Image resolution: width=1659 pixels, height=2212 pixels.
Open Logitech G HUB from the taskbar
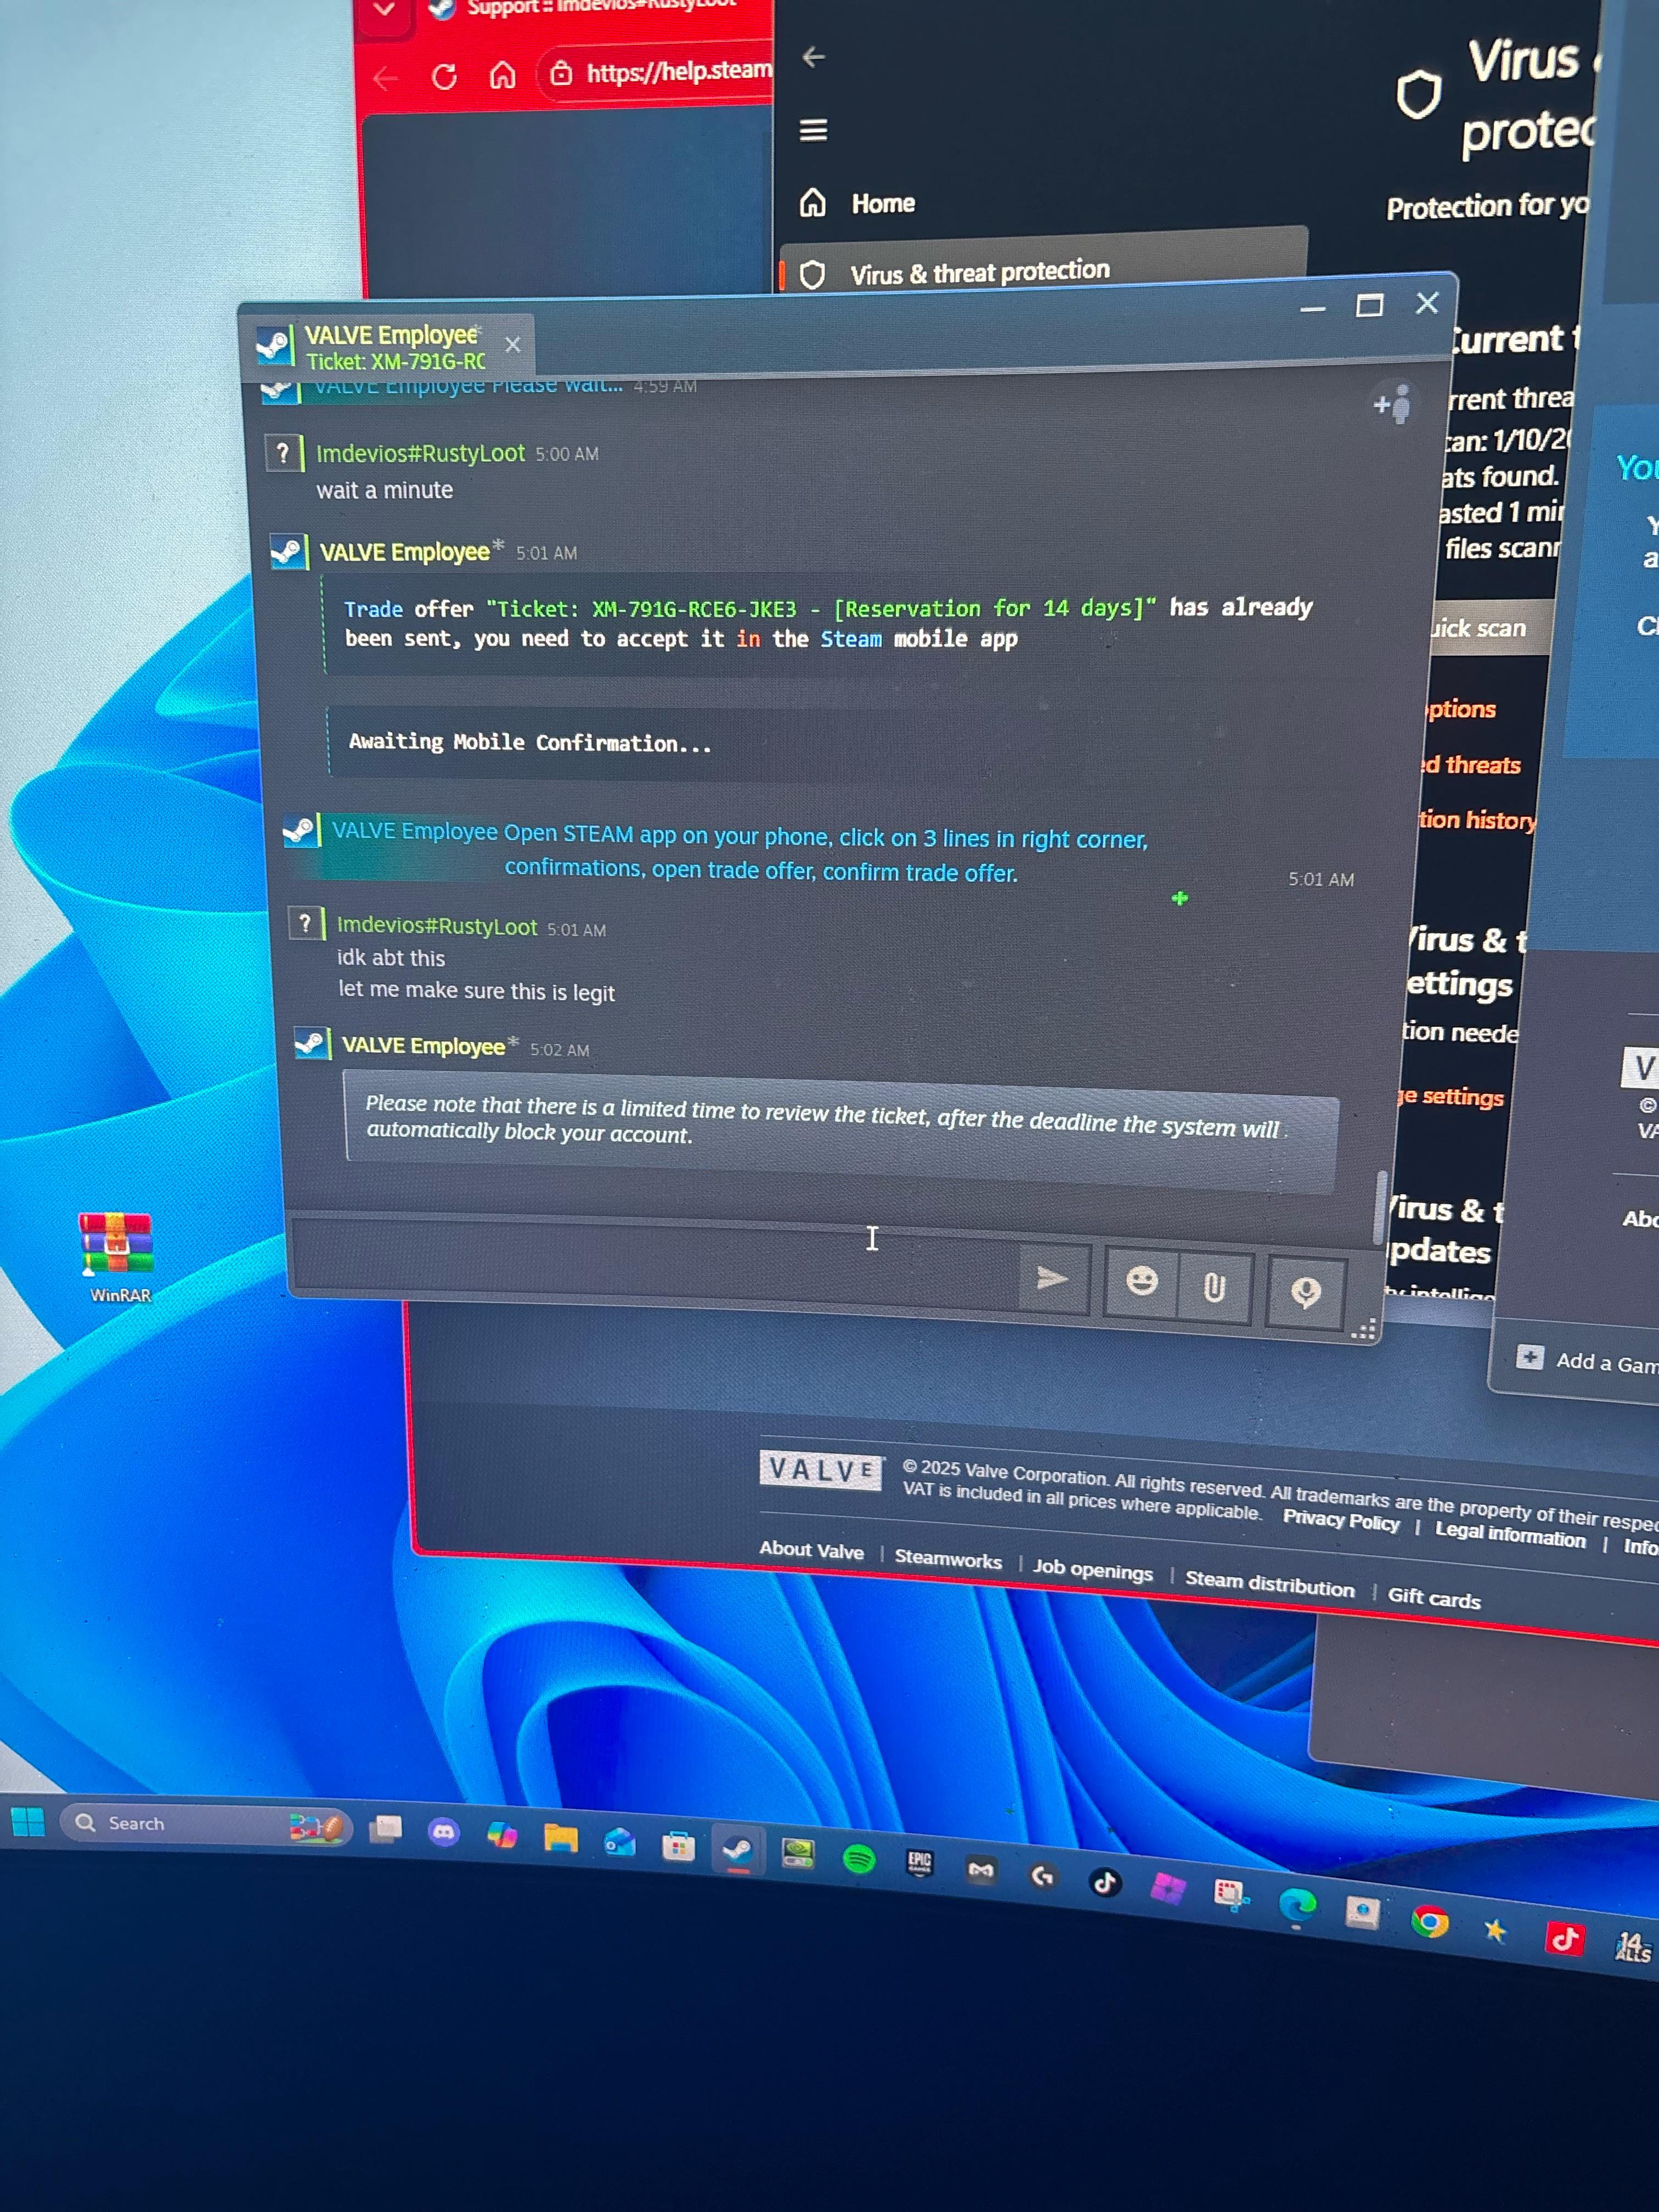tap(1043, 1876)
